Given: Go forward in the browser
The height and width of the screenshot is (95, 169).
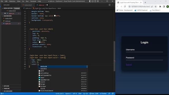Looking at the screenshot, I should point(121,7).
